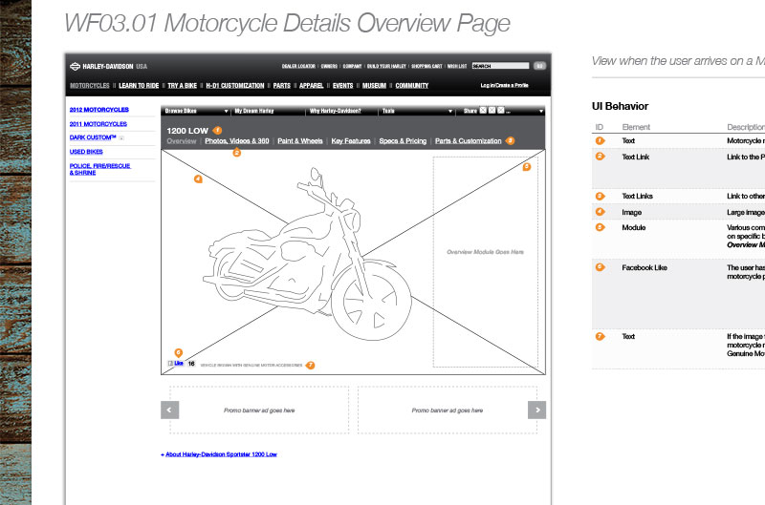Click Image element in table

(631, 212)
